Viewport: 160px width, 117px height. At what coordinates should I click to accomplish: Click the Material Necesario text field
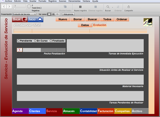[80, 80]
